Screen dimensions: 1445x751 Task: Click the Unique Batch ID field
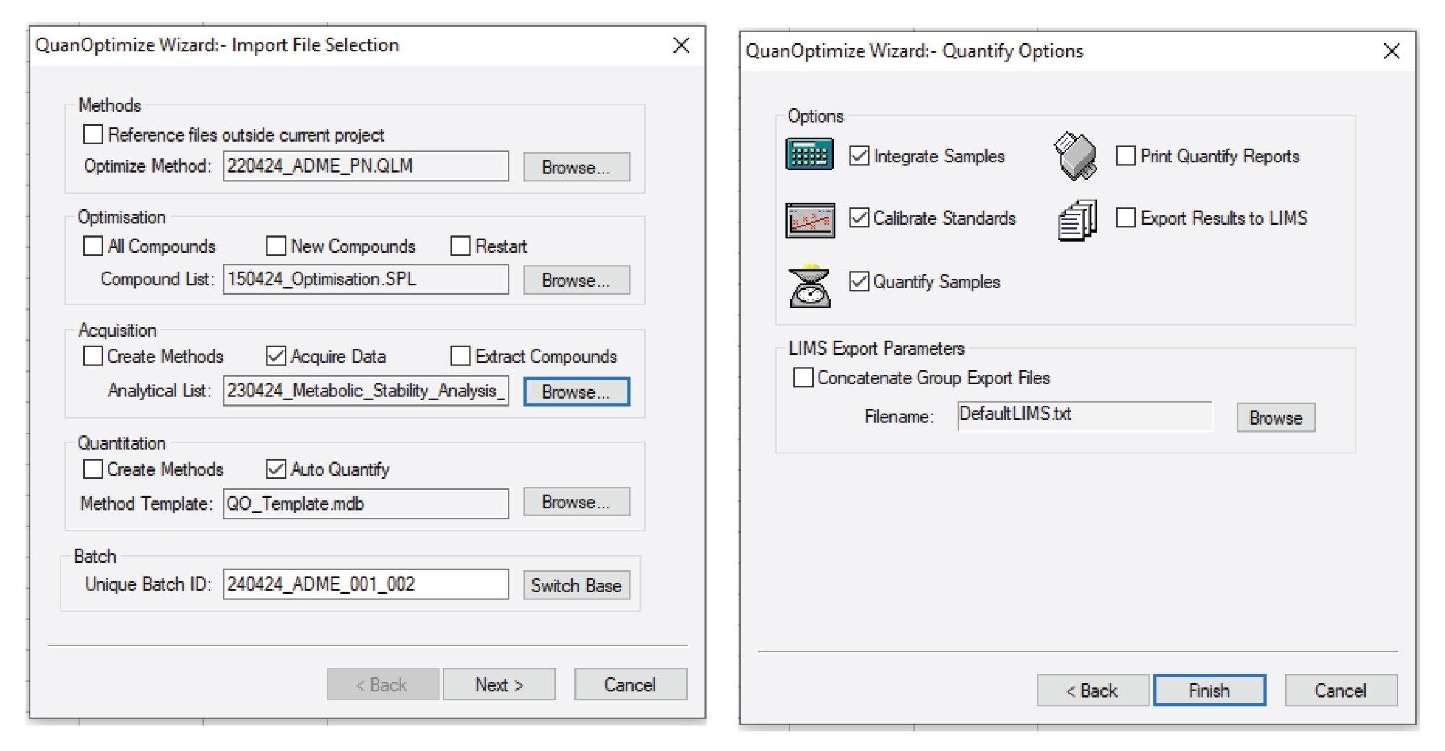click(x=366, y=584)
